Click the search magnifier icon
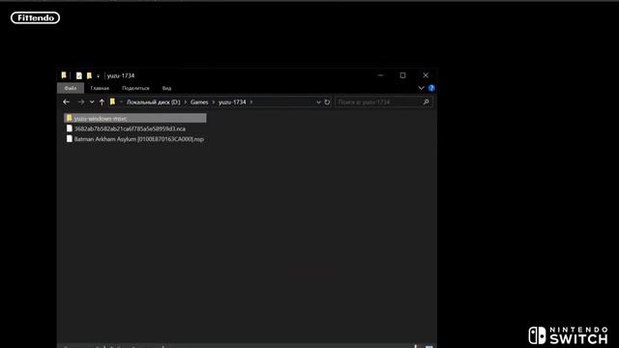The height and width of the screenshot is (348, 619). pos(426,102)
